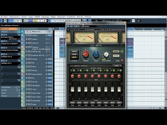Click the red HIDE console button
The image size is (167, 125).
pyautogui.click(x=122, y=60)
